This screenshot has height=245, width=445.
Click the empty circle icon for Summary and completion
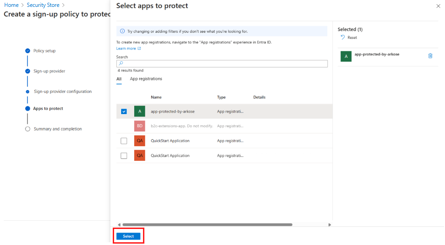point(27,129)
